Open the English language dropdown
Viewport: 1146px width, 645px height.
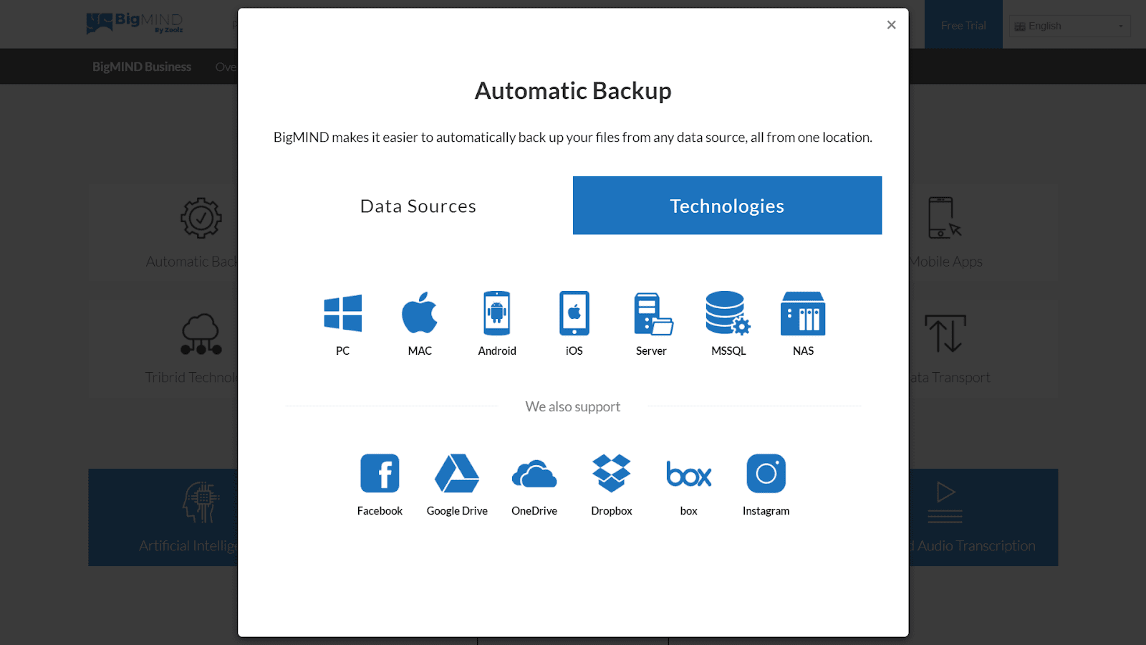[x=1070, y=26]
